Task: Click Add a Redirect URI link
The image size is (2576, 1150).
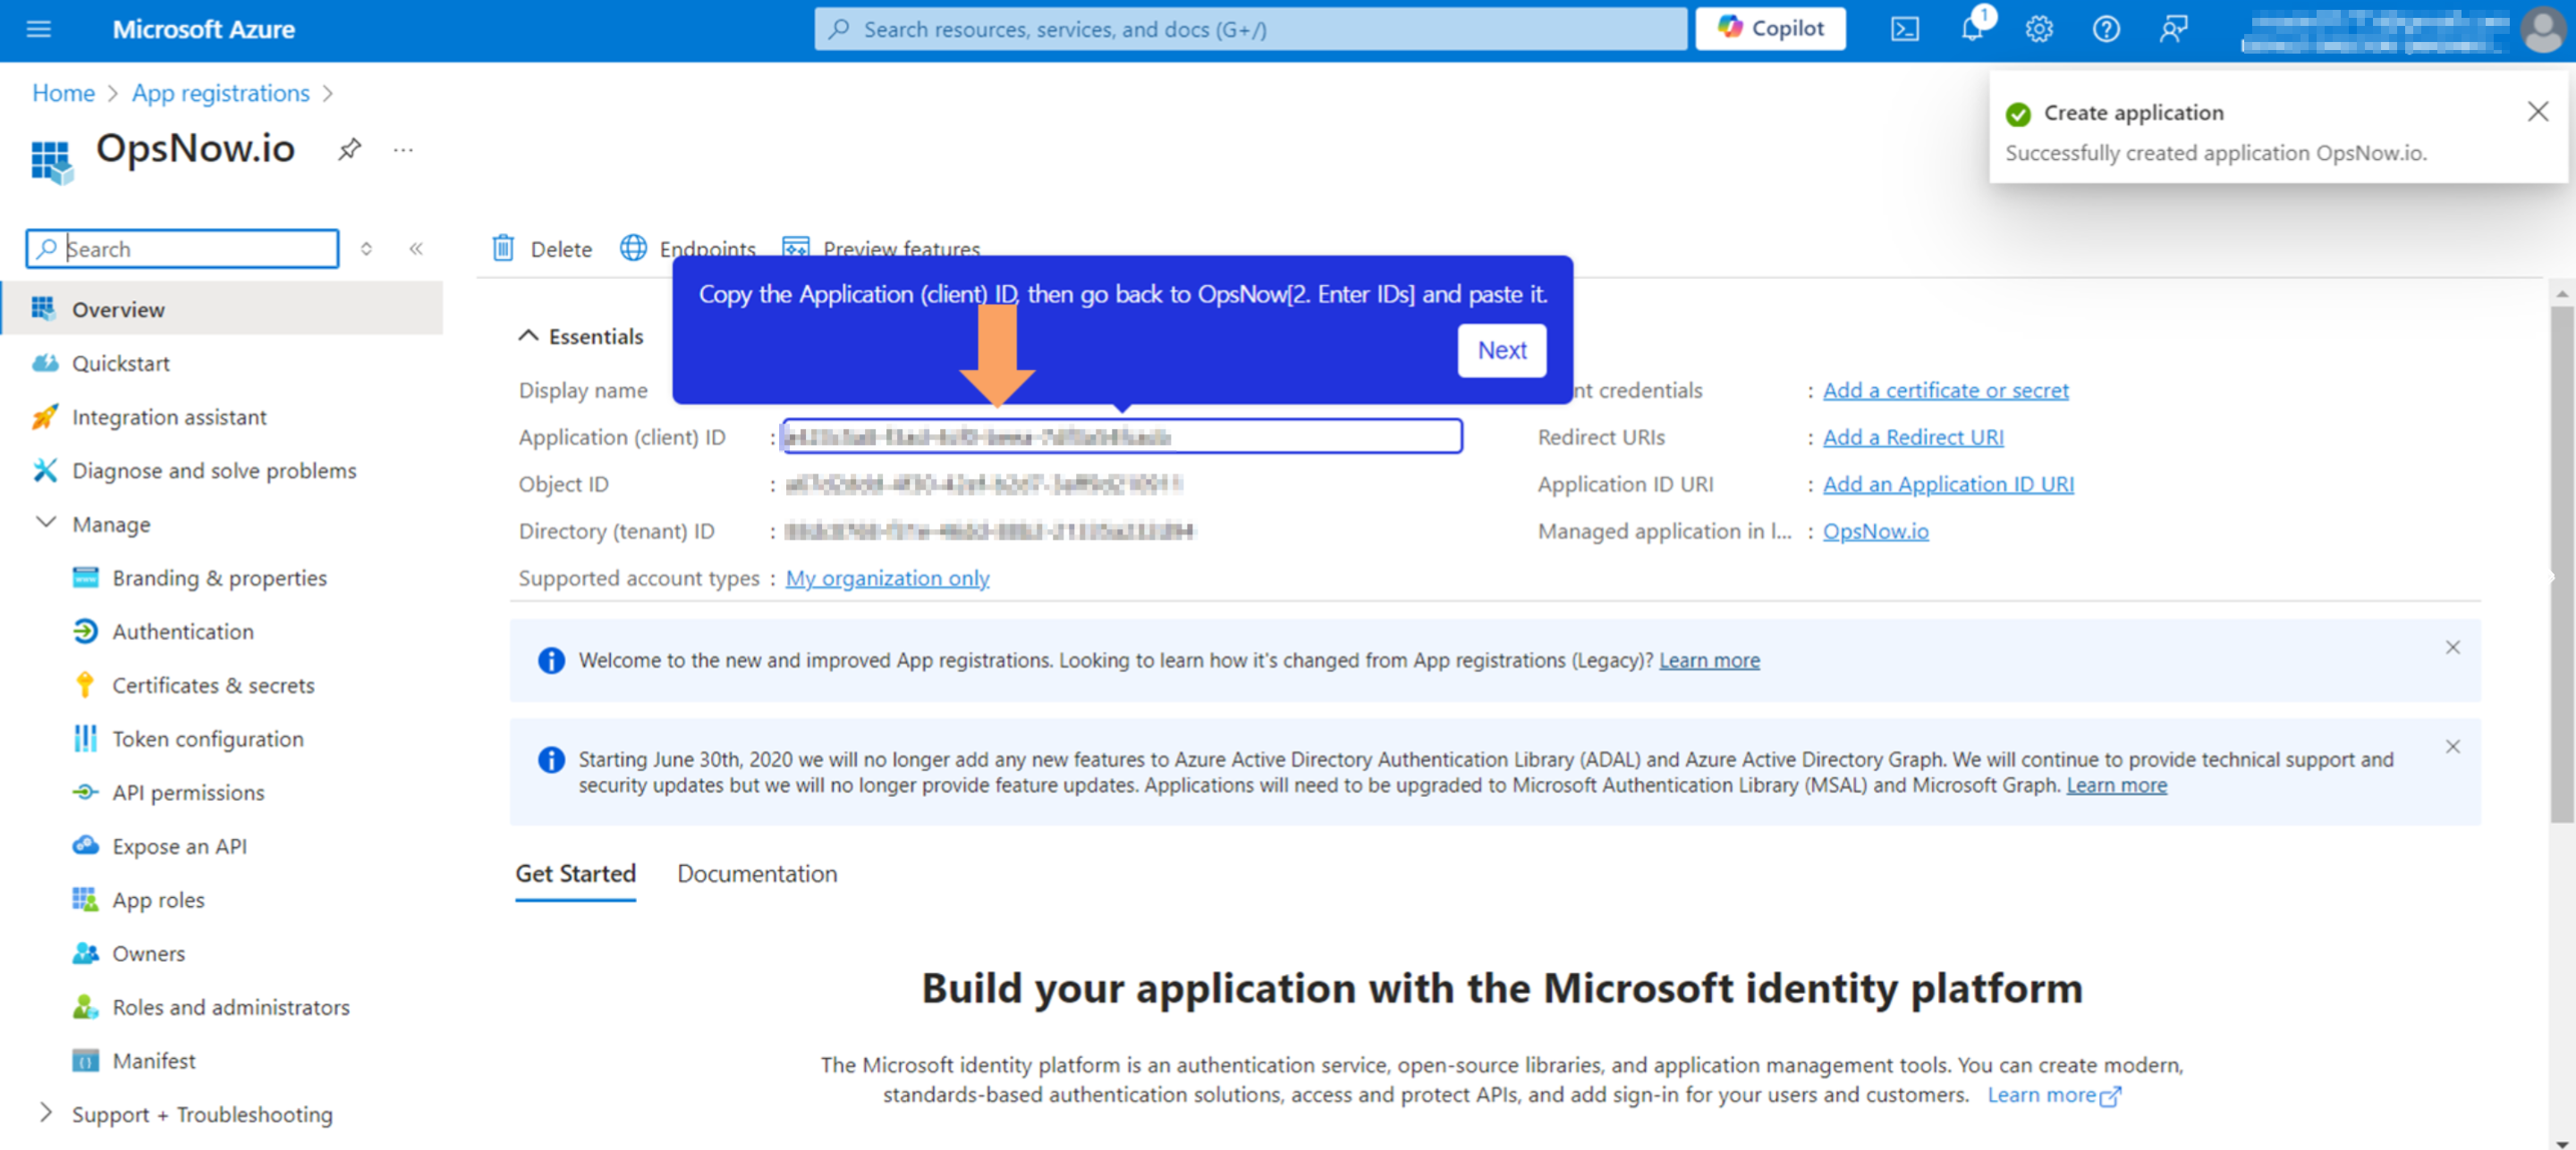Action: click(1912, 437)
